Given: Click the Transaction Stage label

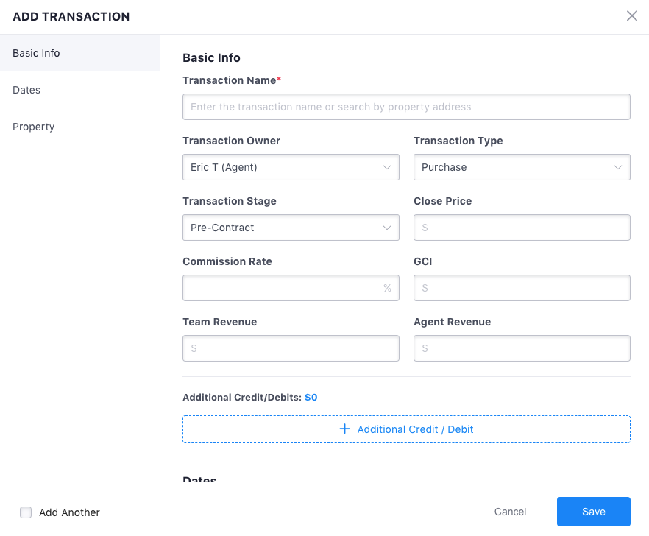Looking at the screenshot, I should click(230, 201).
